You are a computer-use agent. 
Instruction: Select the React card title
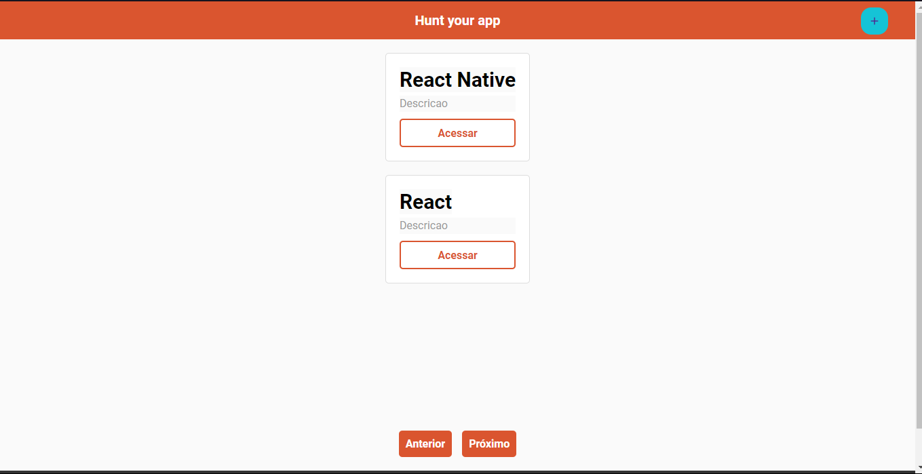click(426, 202)
